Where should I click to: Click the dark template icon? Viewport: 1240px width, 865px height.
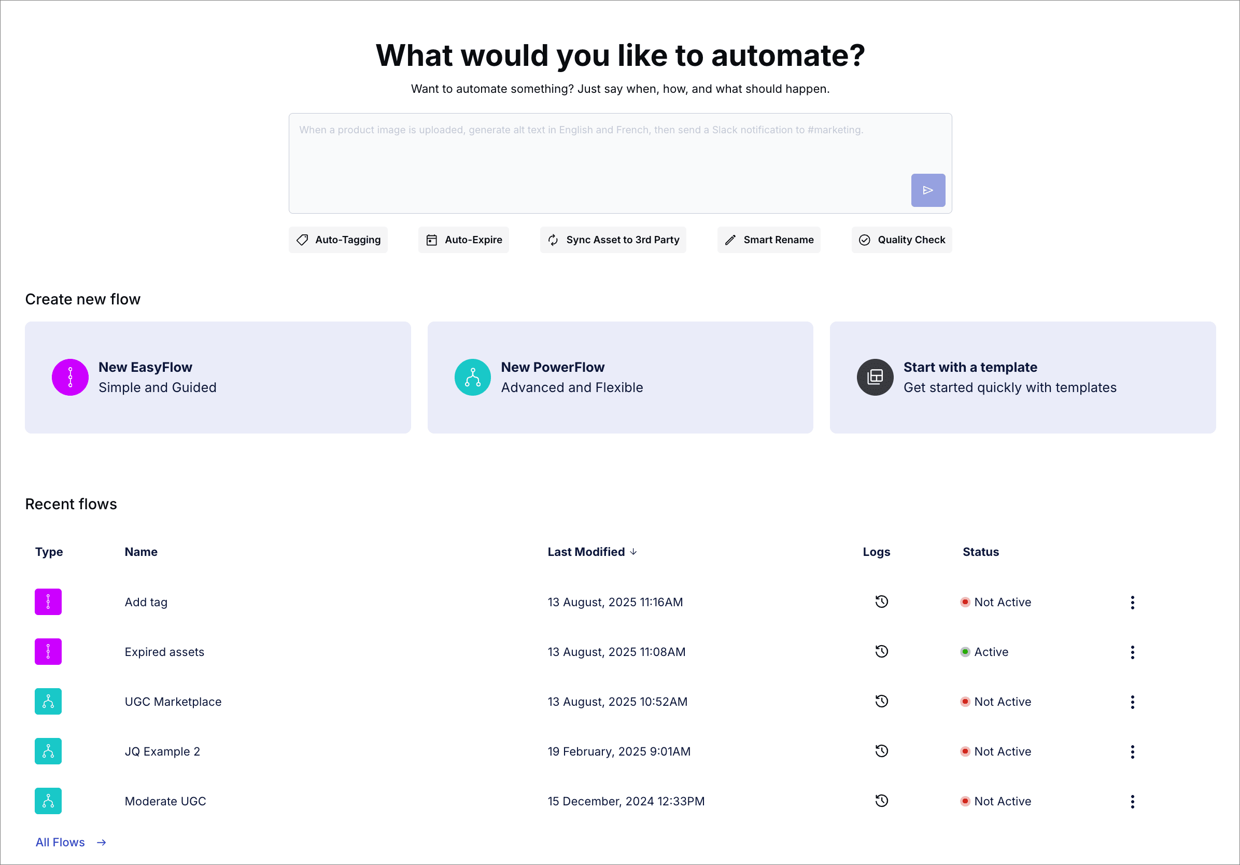(x=875, y=377)
